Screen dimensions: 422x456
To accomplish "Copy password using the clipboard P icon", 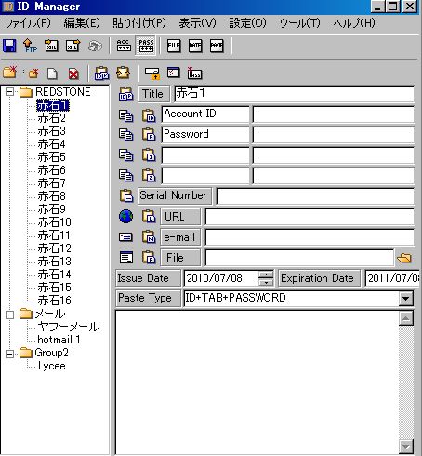I will point(149,135).
